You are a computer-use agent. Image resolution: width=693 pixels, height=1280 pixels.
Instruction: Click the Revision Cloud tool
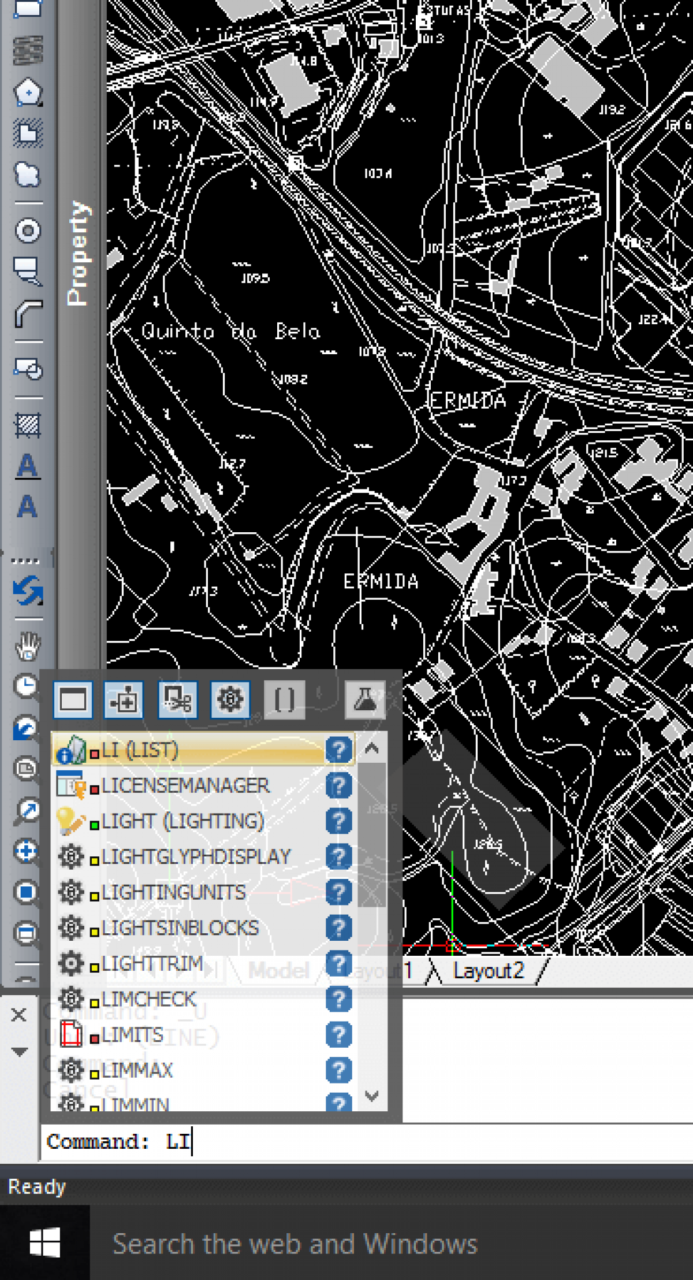pyautogui.click(x=27, y=175)
